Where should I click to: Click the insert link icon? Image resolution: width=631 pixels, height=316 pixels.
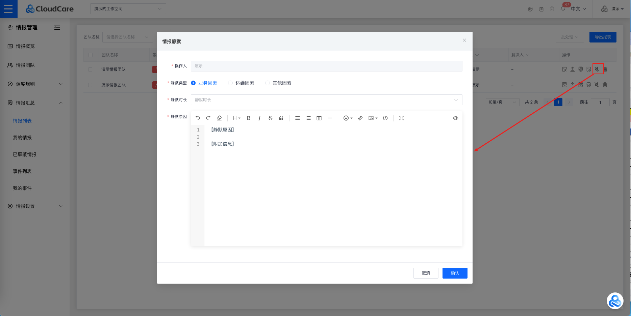[360, 118]
